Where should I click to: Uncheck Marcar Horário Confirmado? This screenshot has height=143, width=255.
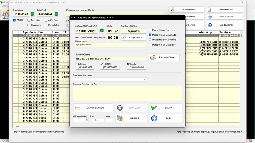pyautogui.click(x=150, y=35)
